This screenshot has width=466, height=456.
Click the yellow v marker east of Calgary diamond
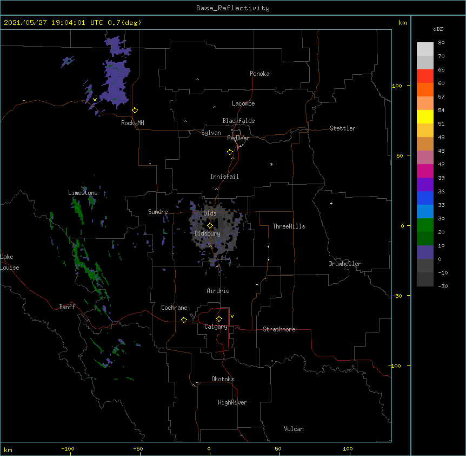pyautogui.click(x=232, y=316)
